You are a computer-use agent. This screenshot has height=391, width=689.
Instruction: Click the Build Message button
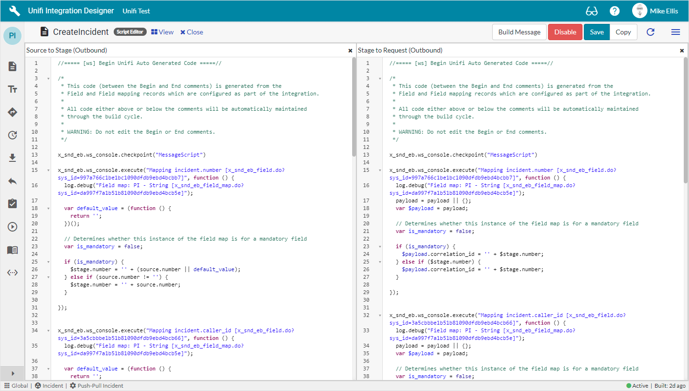point(519,32)
